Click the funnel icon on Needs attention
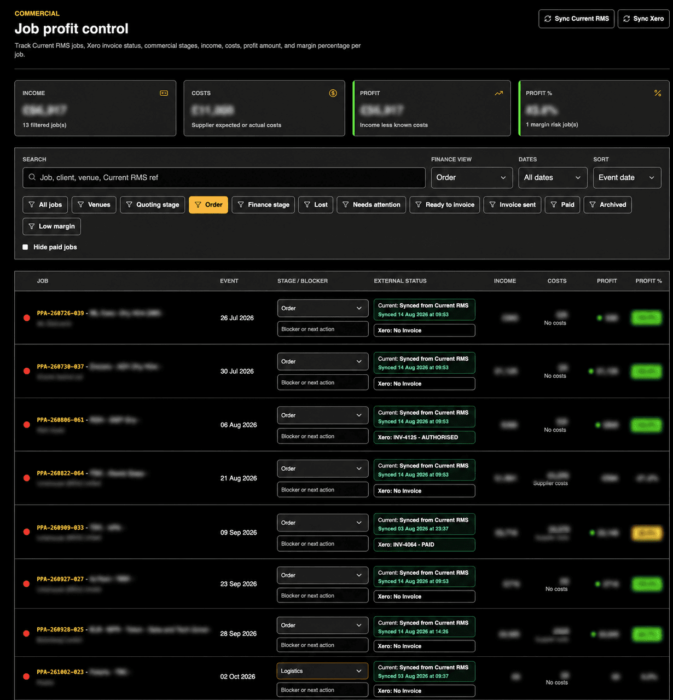Viewport: 673px width, 700px height. click(x=346, y=205)
